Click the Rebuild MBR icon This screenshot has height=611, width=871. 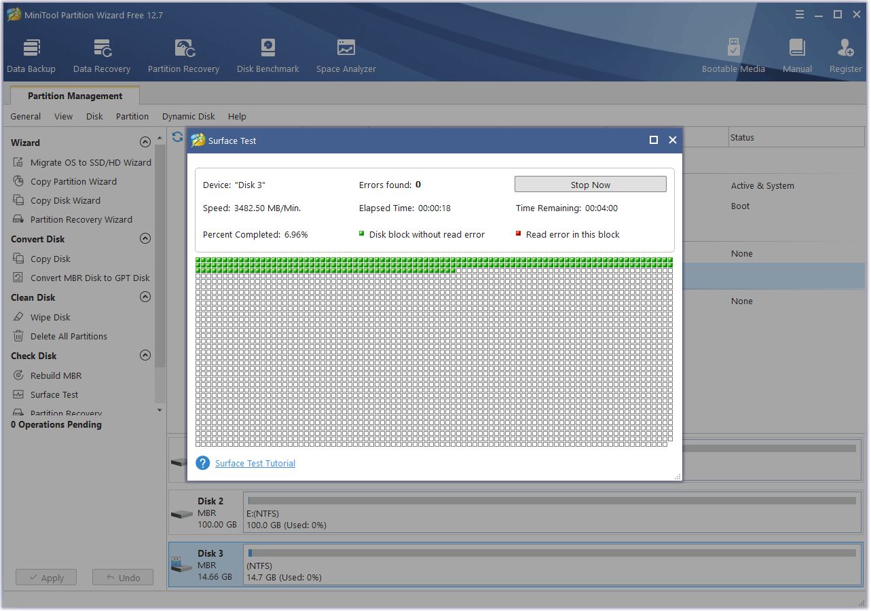pyautogui.click(x=18, y=375)
